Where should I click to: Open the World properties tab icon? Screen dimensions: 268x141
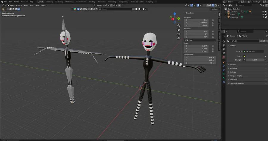[224, 57]
